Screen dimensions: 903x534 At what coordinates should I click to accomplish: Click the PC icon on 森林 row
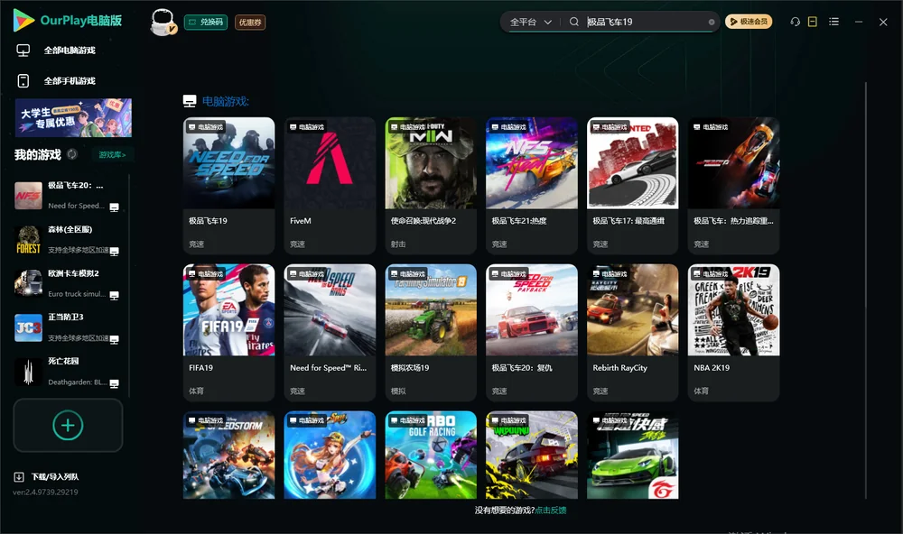tap(114, 251)
